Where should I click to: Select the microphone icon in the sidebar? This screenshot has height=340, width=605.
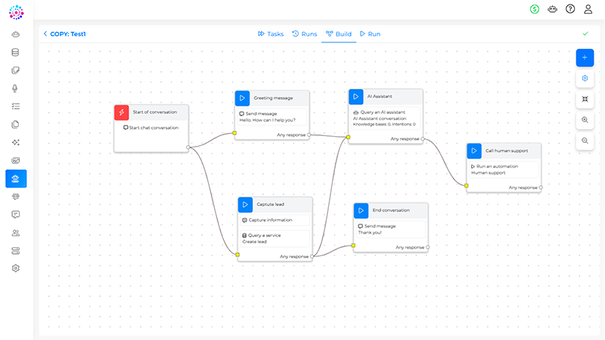click(x=15, y=88)
